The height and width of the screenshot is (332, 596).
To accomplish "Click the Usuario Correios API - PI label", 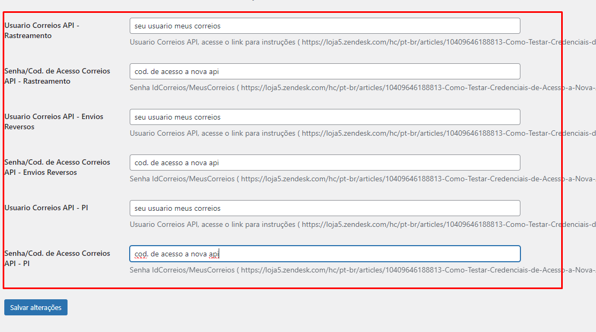I will coord(47,208).
